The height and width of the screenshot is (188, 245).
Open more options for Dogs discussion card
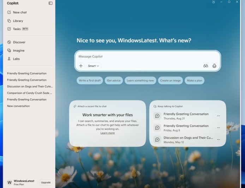219,140
